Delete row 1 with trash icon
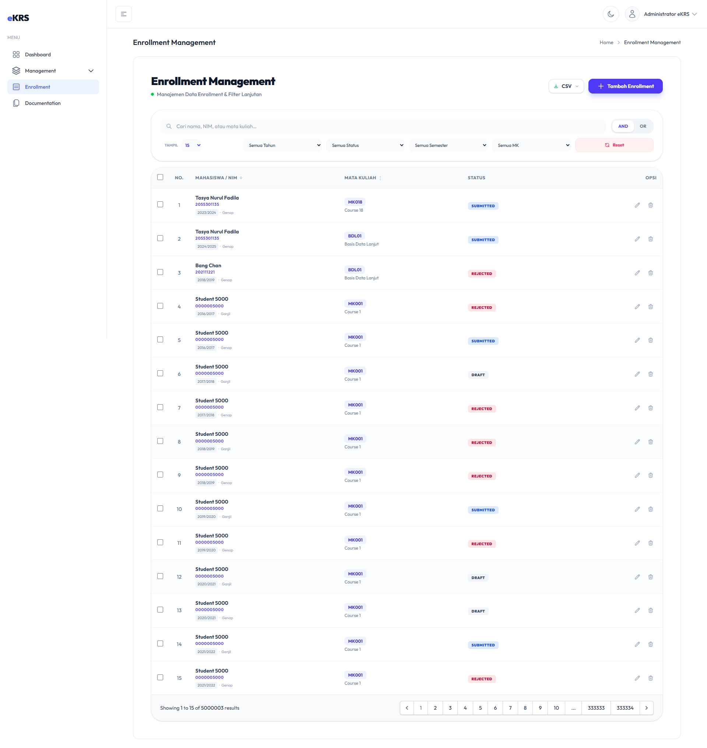Image resolution: width=707 pixels, height=748 pixels. tap(650, 205)
